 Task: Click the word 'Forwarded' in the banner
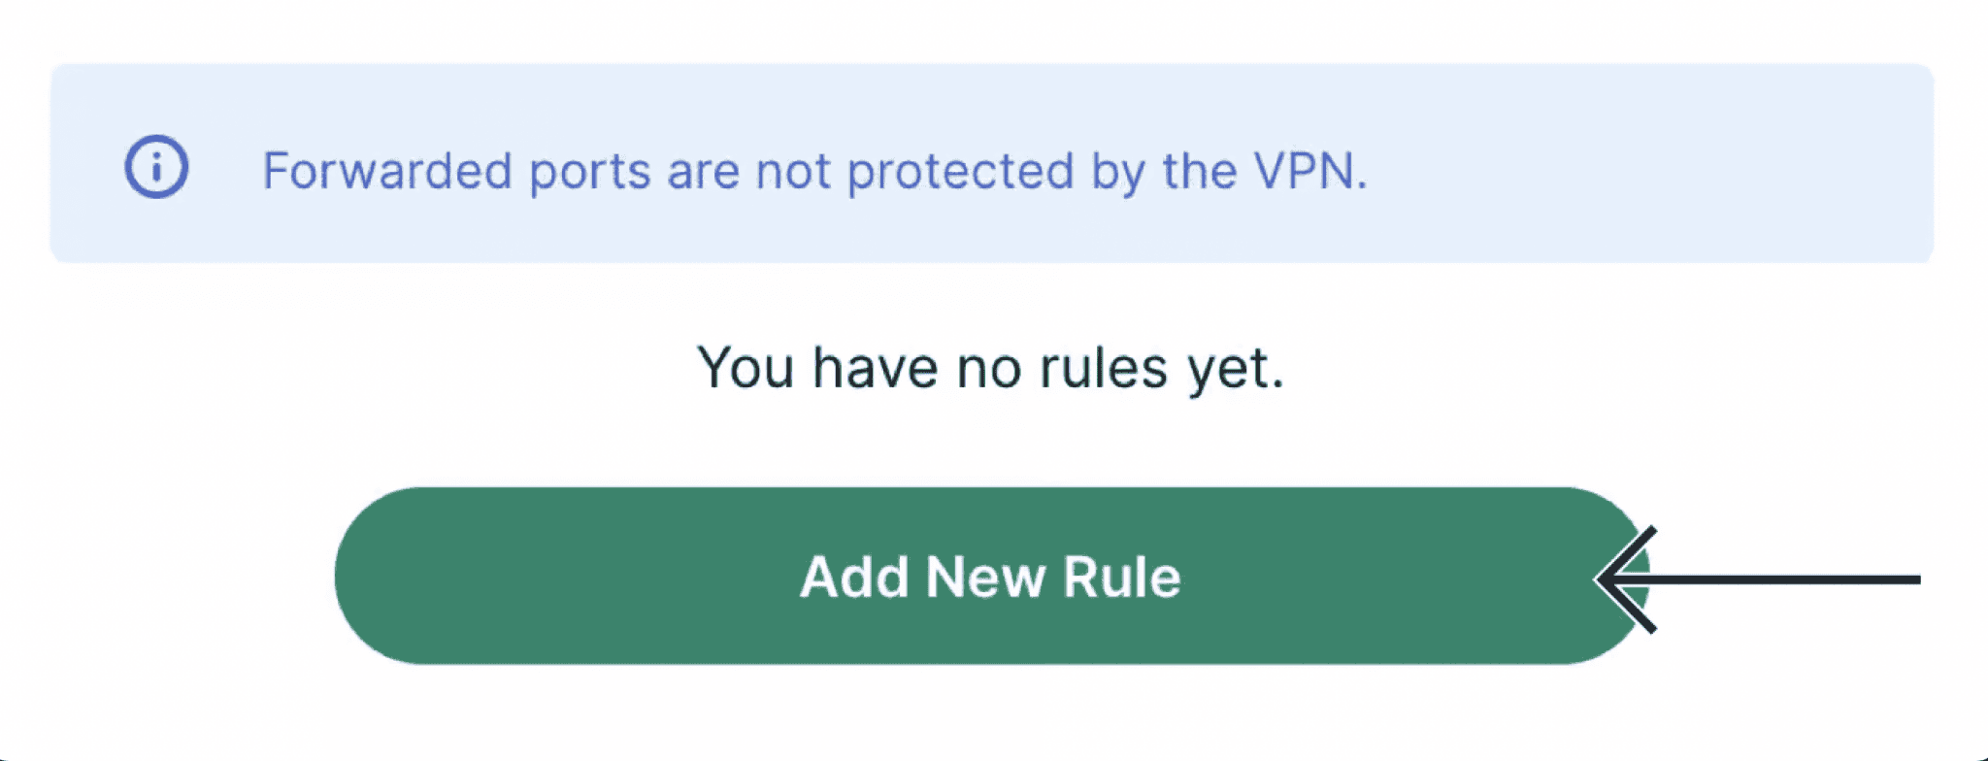point(386,172)
